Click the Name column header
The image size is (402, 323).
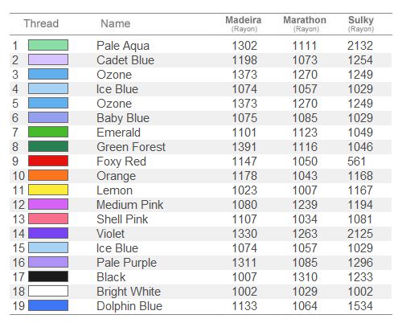116,23
